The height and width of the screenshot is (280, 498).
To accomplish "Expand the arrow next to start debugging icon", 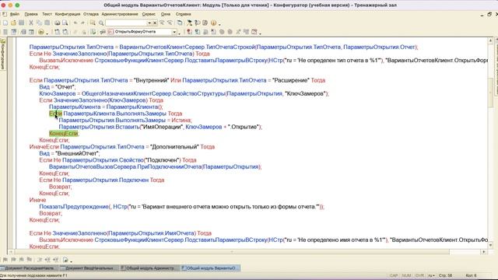I will point(47,33).
